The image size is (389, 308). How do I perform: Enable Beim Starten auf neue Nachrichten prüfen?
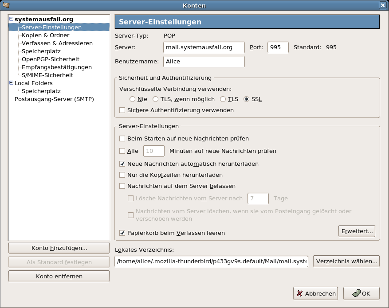(122, 139)
